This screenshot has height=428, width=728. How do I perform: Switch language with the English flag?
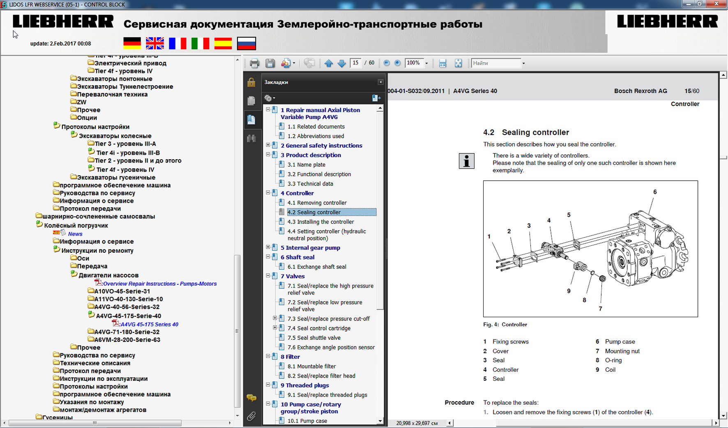(155, 43)
